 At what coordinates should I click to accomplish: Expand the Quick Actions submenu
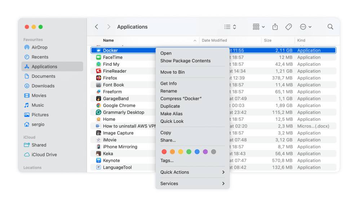[193, 172]
